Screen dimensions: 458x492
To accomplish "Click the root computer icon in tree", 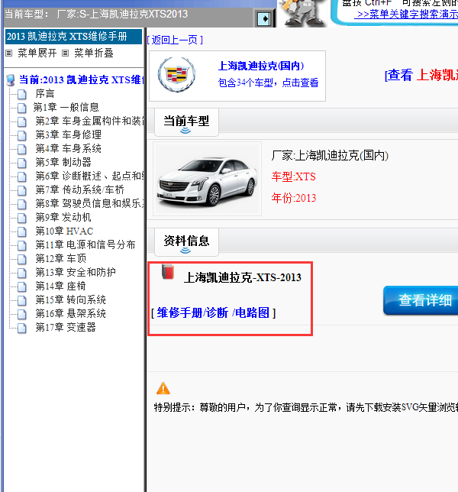I will [x=11, y=80].
